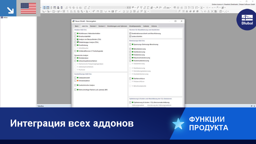
Task: Click the RFEM icon in navigator
Action: pyautogui.click(x=2, y=17)
